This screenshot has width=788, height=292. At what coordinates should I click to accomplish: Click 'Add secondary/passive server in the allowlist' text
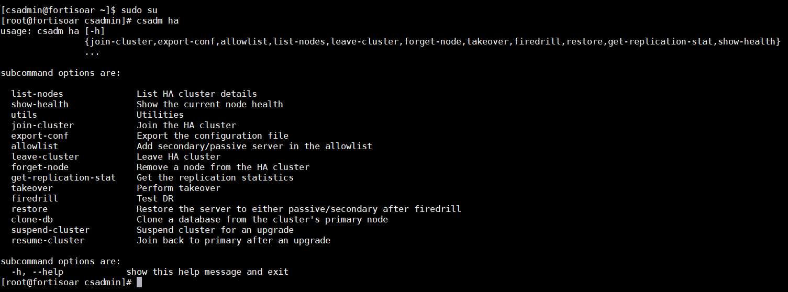(x=254, y=146)
